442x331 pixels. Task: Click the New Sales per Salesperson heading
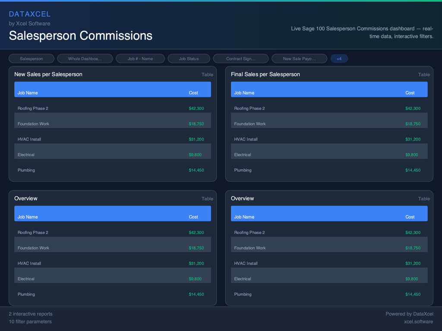pyautogui.click(x=48, y=74)
